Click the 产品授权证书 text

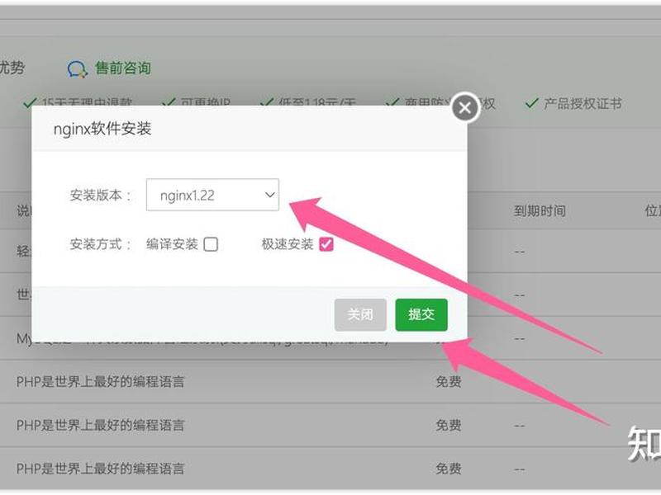point(583,104)
